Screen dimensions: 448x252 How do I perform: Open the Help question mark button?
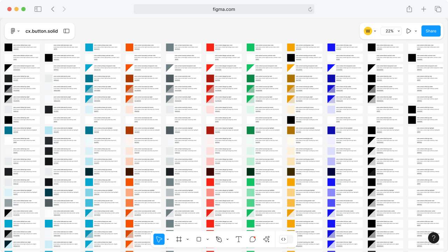click(433, 238)
